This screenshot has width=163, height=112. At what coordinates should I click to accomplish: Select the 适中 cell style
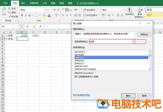click(x=154, y=15)
